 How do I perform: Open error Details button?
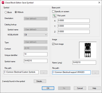click(40, 81)
